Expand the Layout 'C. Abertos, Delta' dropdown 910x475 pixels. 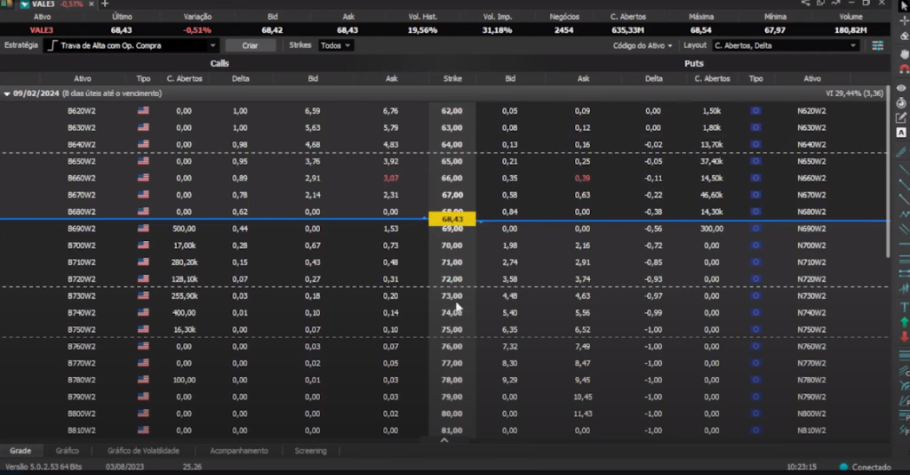pyautogui.click(x=784, y=45)
